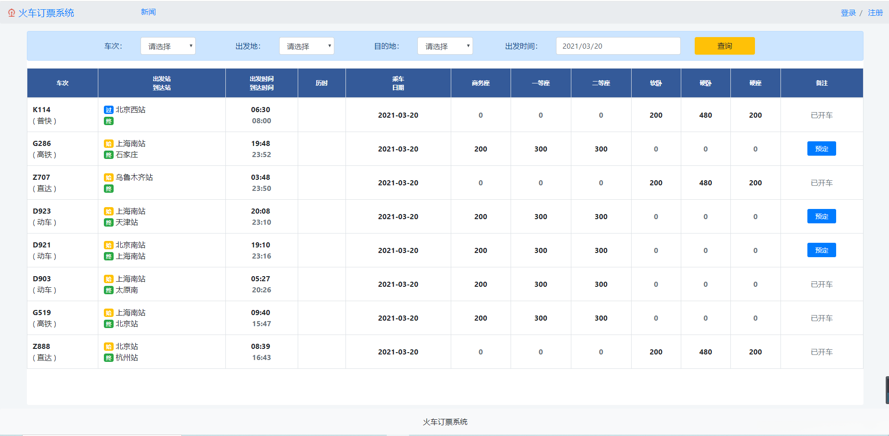Reserve train D923 using 预定 button
The height and width of the screenshot is (436, 889).
(x=821, y=216)
